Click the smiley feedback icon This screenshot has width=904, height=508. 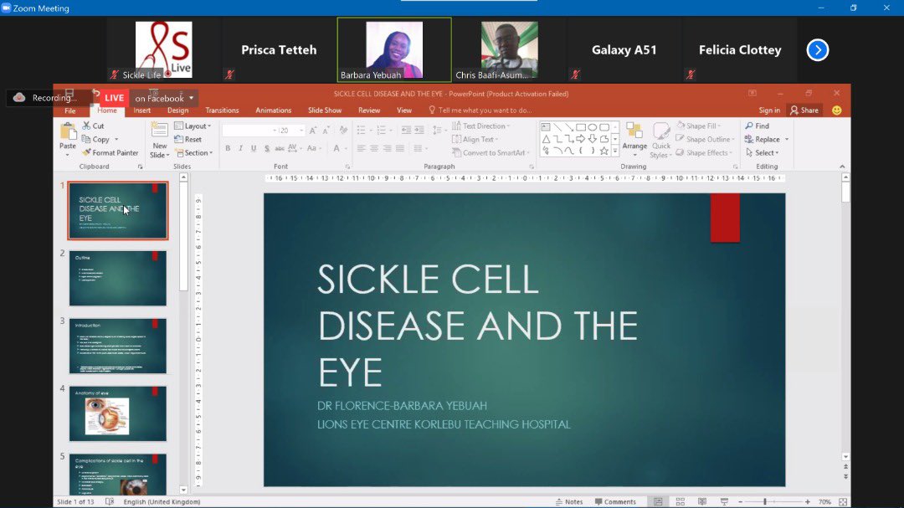[x=836, y=110]
